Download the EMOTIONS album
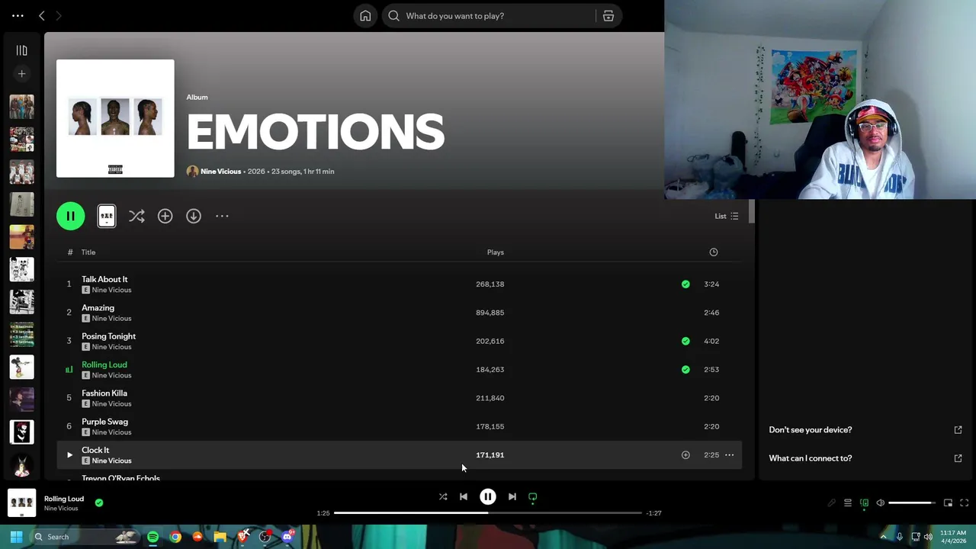976x549 pixels. click(x=194, y=217)
